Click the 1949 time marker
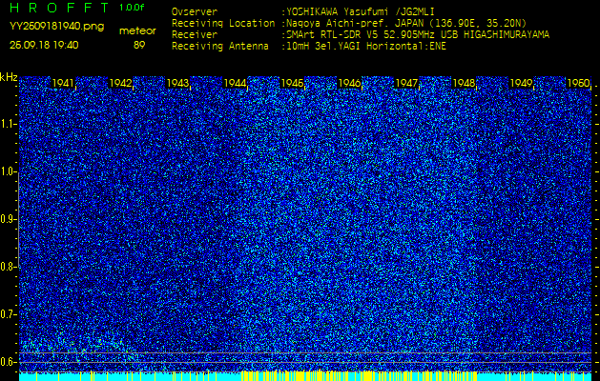Image resolution: width=600 pixels, height=381 pixels. [521, 83]
